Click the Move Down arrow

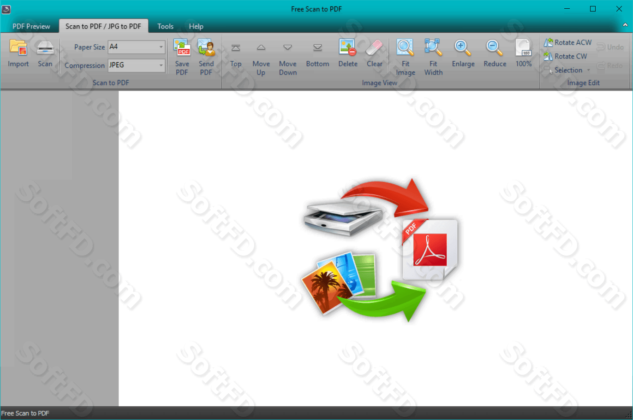(x=287, y=47)
